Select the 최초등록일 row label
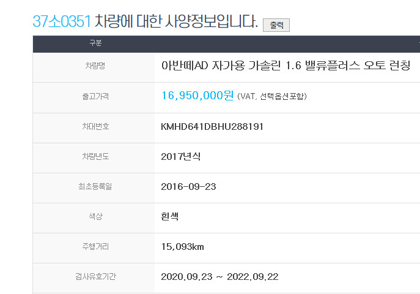 [x=95, y=186]
